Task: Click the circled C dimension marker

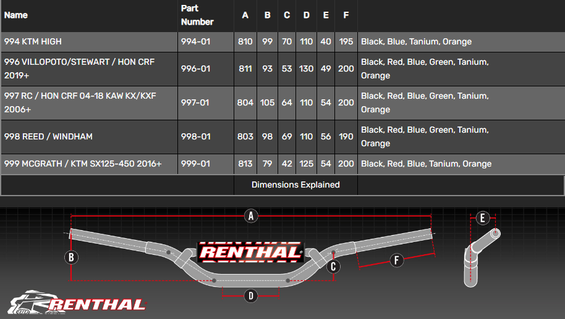Action: point(333,267)
